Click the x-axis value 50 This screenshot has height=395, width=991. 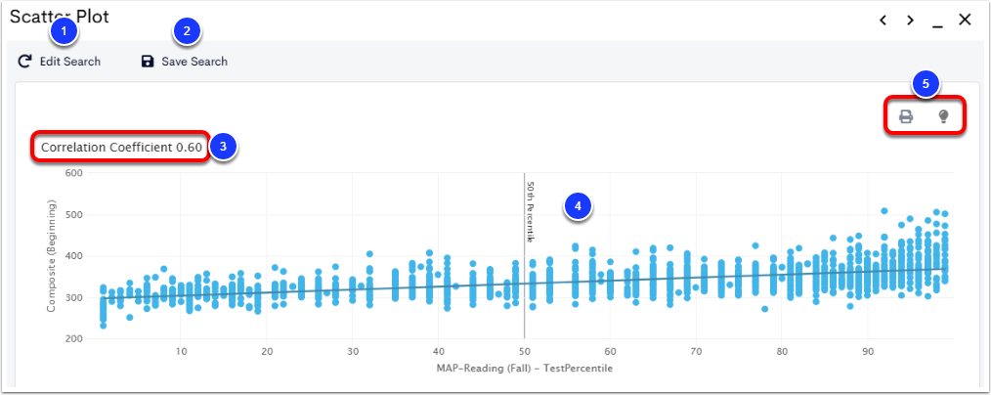tap(525, 351)
